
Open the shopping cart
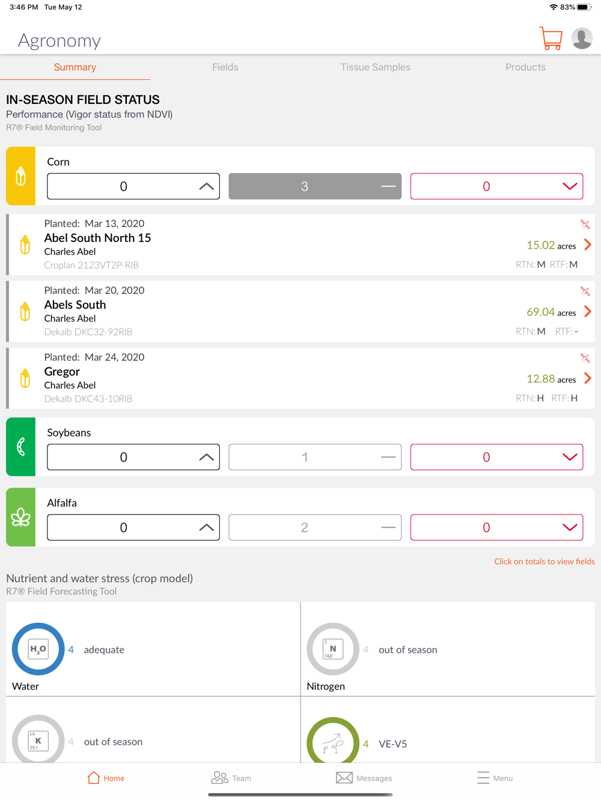551,38
